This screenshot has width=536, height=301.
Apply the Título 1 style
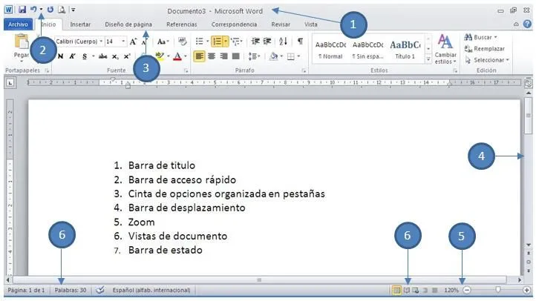[405, 50]
